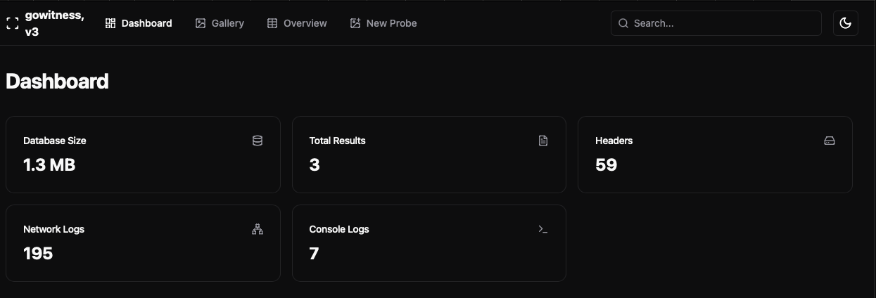Focus the Search input field
The width and height of the screenshot is (876, 298).
(x=716, y=23)
